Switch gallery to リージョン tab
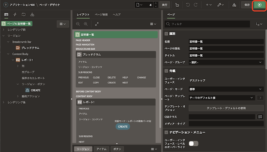Viewport: 267px width, 152px height. pos(83,149)
